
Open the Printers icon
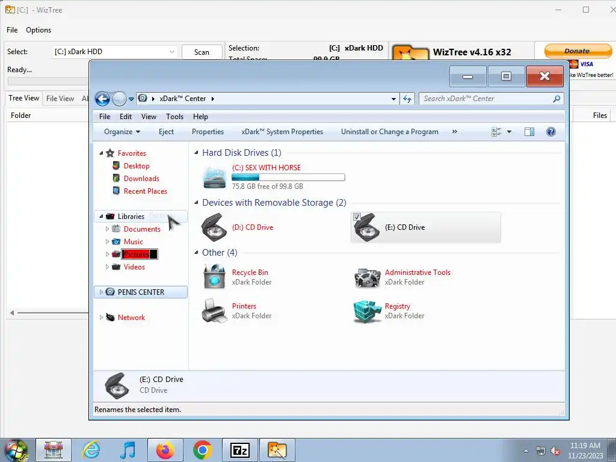(215, 311)
